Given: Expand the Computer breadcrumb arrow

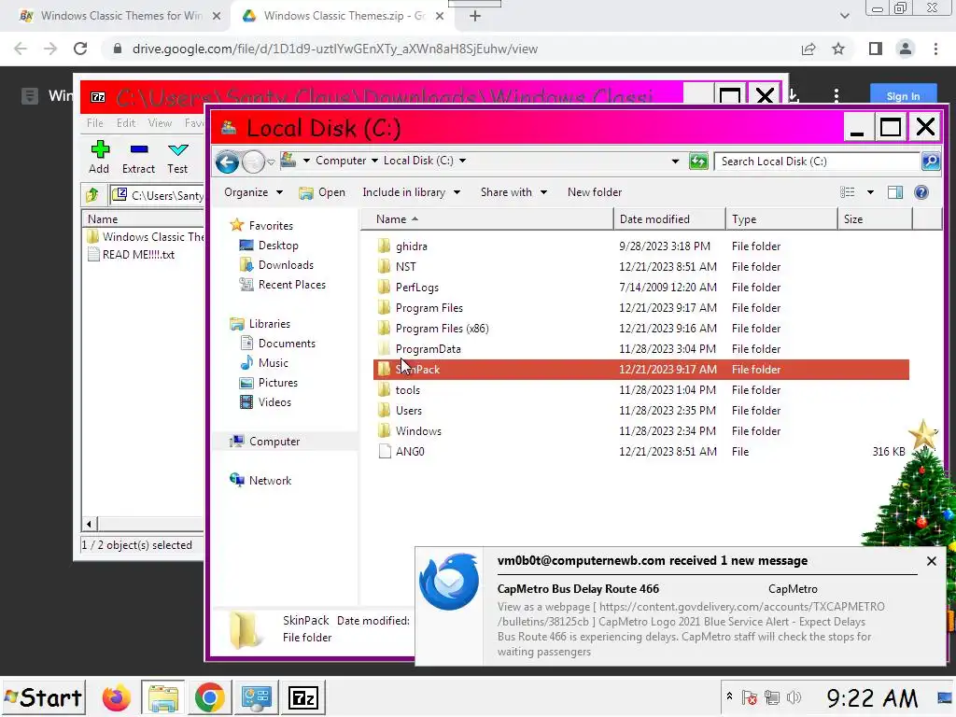Looking at the screenshot, I should point(374,161).
